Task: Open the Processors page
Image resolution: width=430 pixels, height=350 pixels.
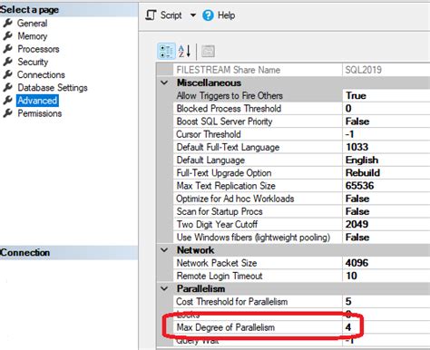Action: pyautogui.click(x=38, y=49)
